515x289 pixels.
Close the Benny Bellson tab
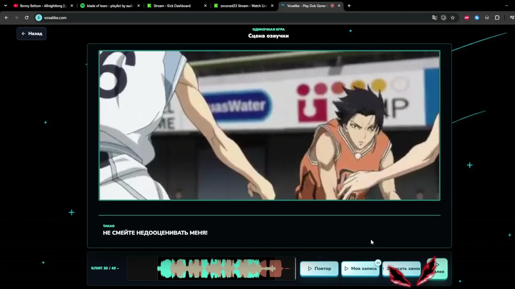pyautogui.click(x=72, y=6)
